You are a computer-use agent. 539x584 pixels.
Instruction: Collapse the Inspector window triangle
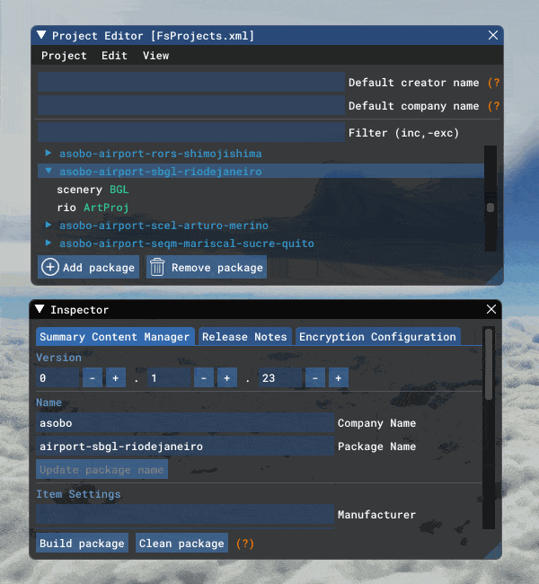pyautogui.click(x=40, y=309)
